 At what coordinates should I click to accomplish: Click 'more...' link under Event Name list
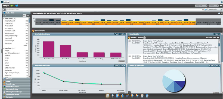[26, 46]
